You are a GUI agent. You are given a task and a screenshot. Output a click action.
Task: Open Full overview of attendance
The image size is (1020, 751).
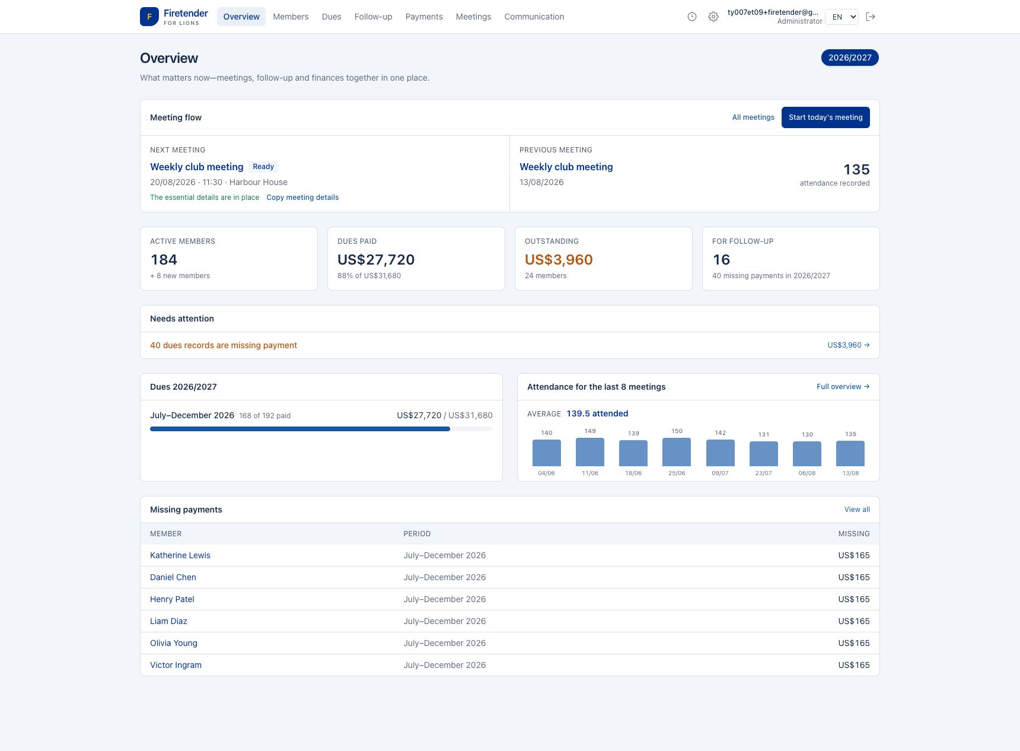click(x=843, y=387)
